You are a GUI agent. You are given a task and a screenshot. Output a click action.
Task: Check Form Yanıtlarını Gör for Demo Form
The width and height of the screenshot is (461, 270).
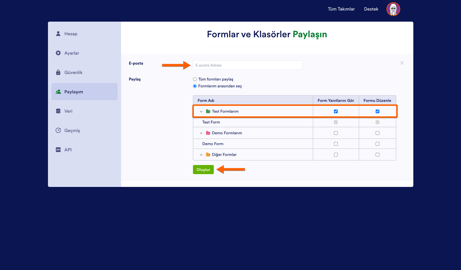(336, 144)
